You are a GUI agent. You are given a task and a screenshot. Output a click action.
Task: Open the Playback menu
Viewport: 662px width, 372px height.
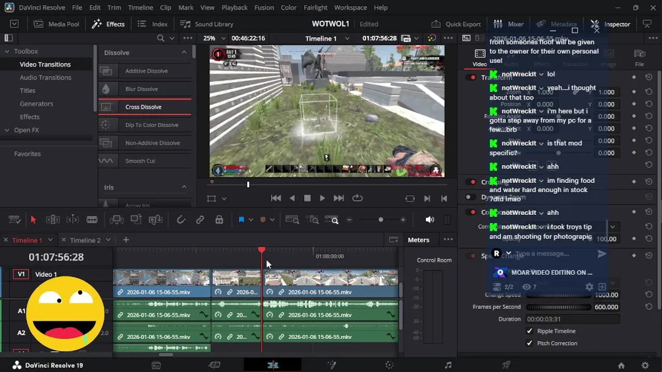tap(234, 7)
